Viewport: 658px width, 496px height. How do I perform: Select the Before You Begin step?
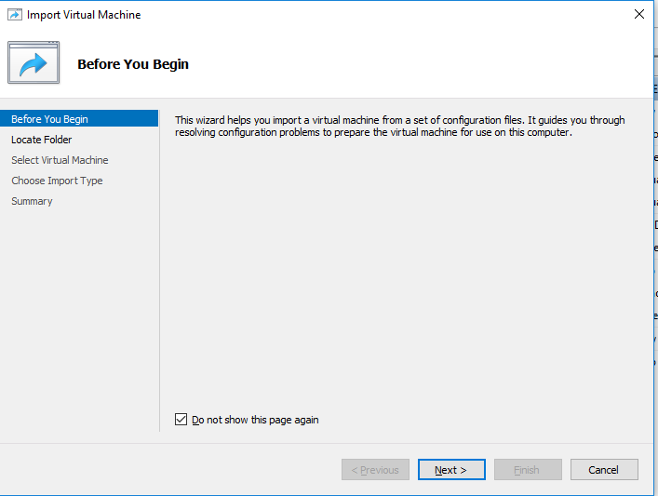(79, 119)
